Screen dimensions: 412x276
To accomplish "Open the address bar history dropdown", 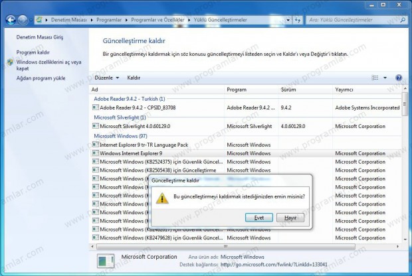I will pyautogui.click(x=288, y=20).
